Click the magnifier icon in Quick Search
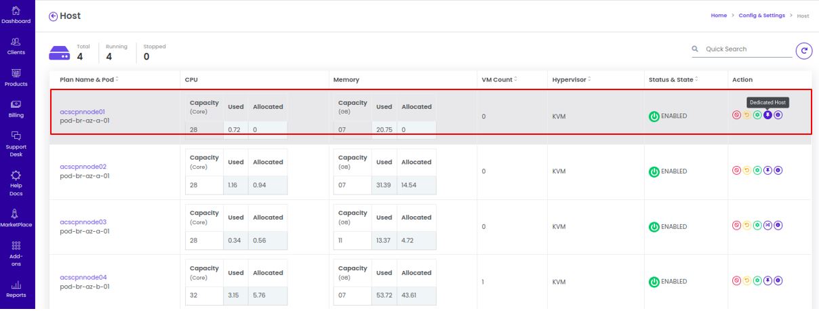The width and height of the screenshot is (819, 311). tap(695, 49)
